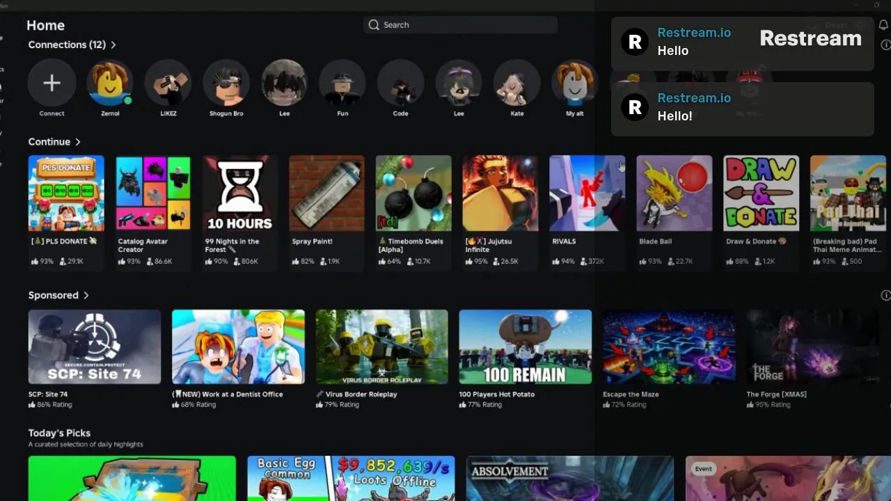Open RIVALS game thumbnail
The height and width of the screenshot is (501, 891).
588,193
